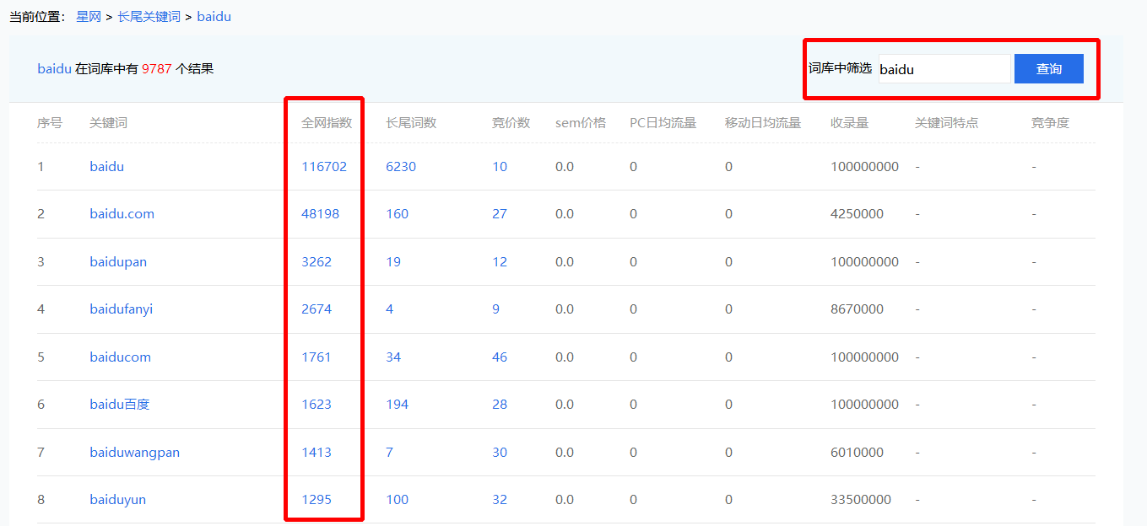Screen dimensions: 1147x526
Task: Click the red 9787 result count
Action: pyautogui.click(x=157, y=68)
